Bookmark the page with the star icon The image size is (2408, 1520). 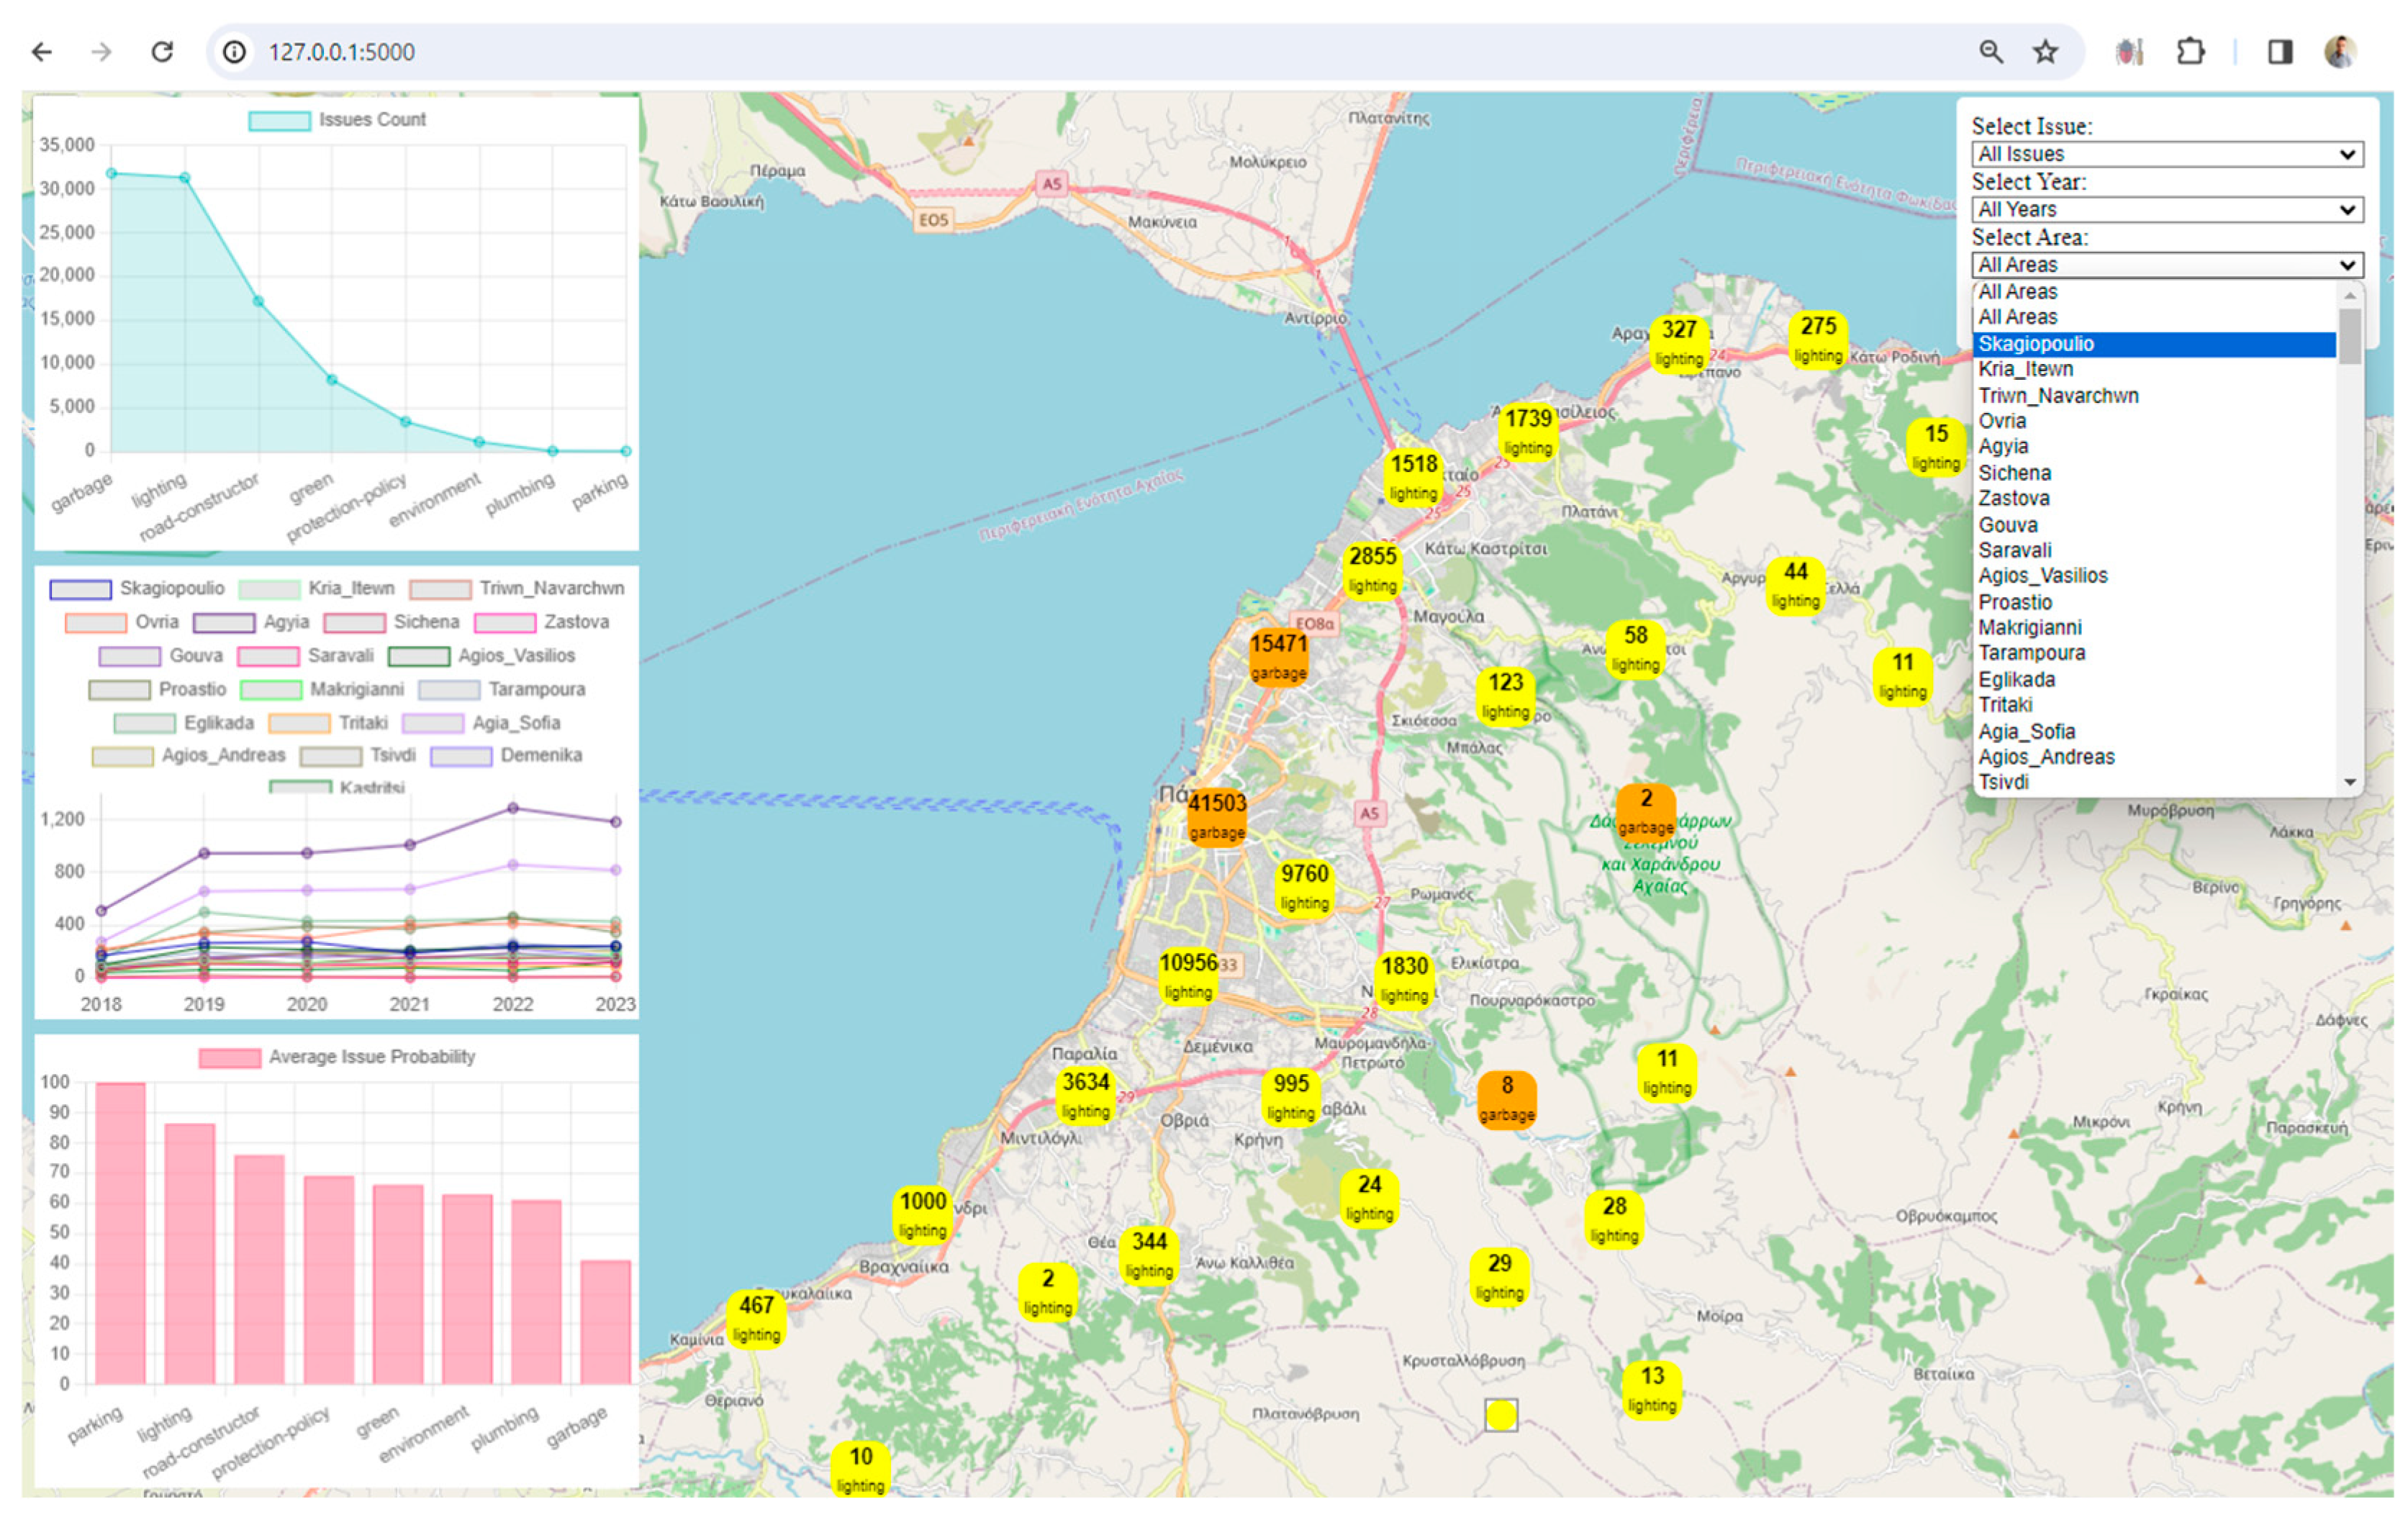pos(2045,52)
